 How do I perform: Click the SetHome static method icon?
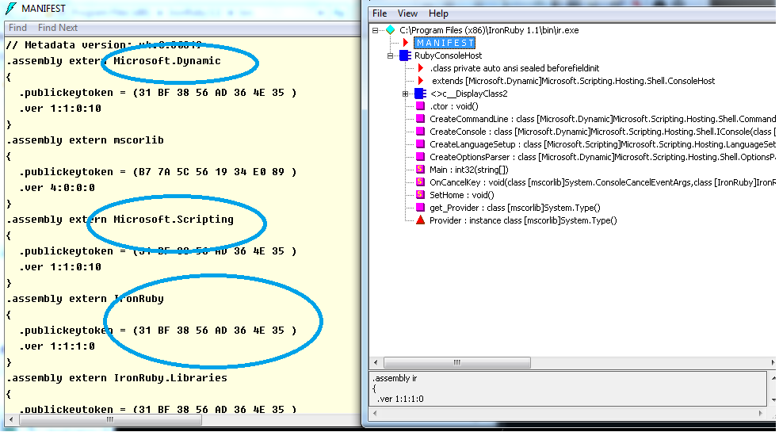click(x=420, y=195)
